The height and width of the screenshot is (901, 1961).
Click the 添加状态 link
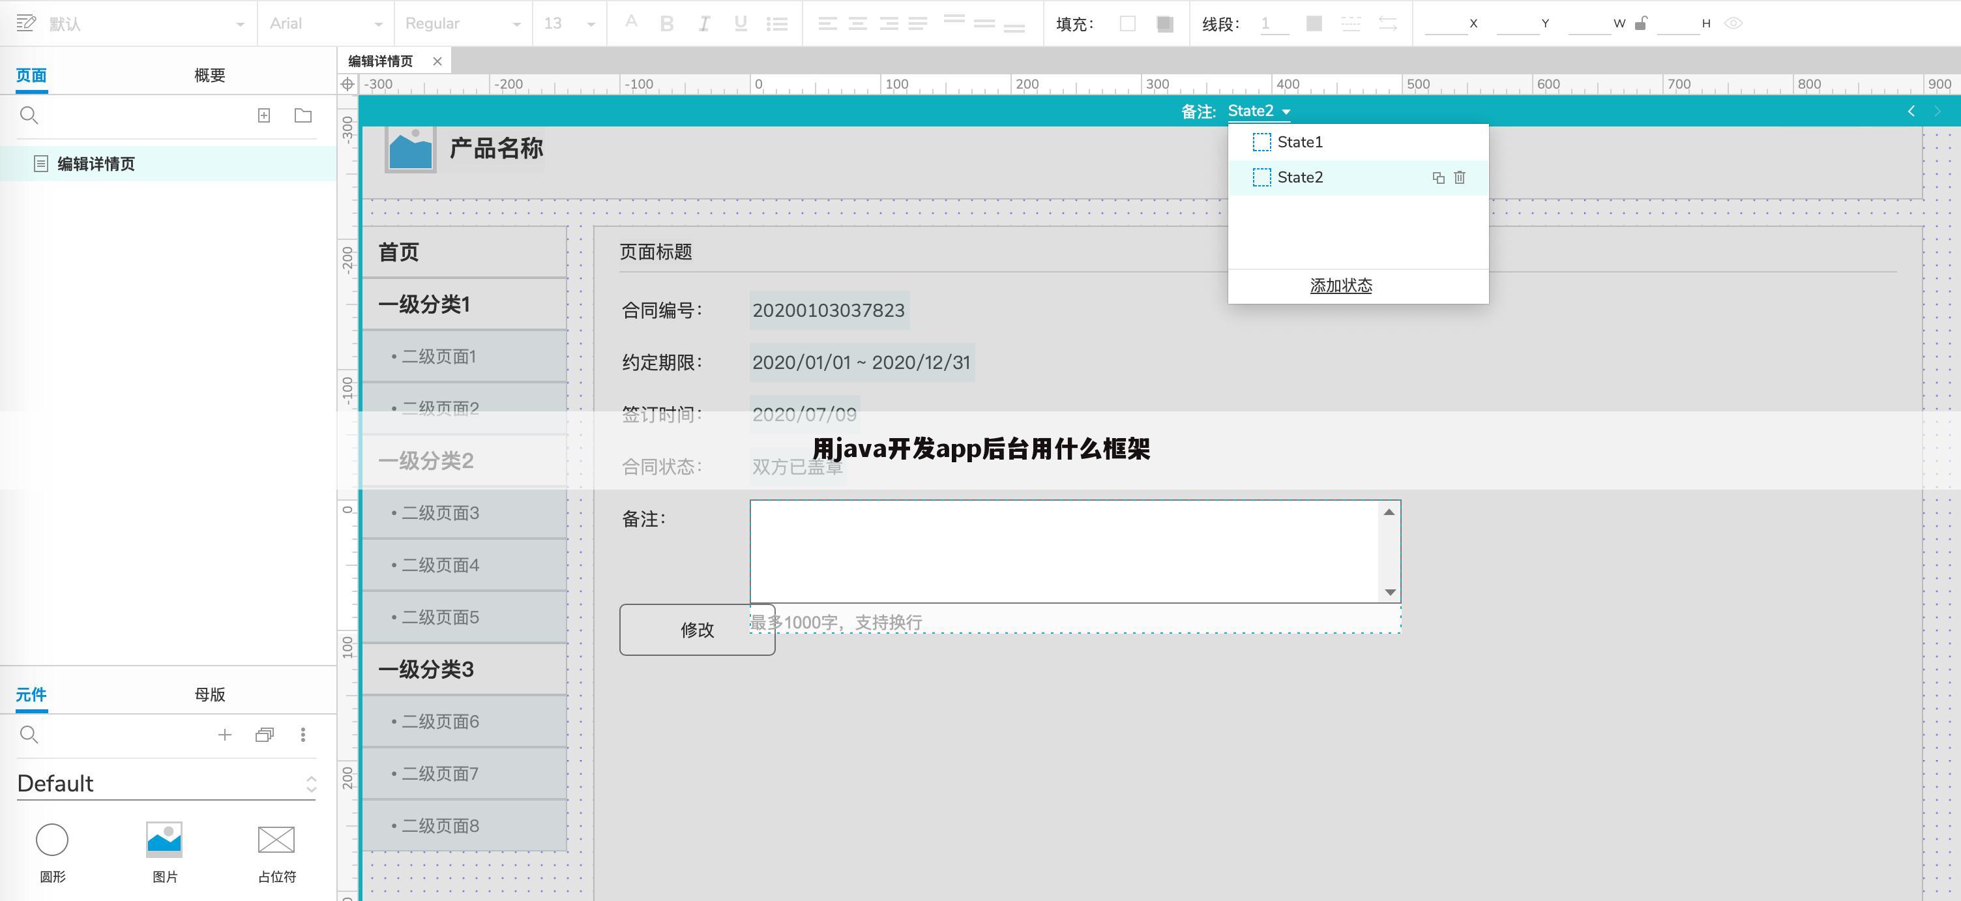pos(1341,286)
